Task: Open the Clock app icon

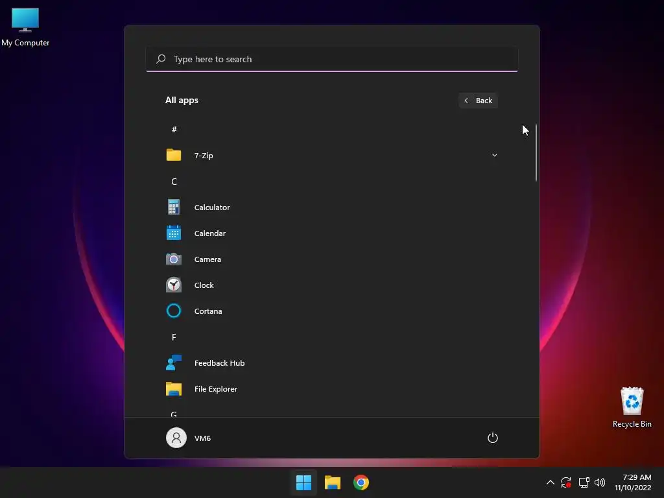Action: 174,285
